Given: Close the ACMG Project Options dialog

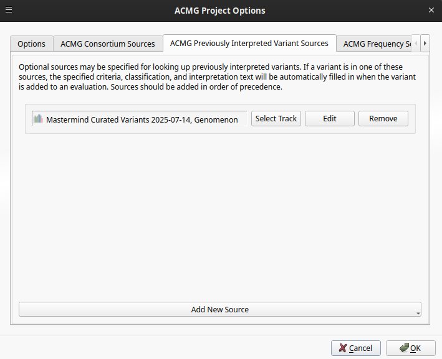Looking at the screenshot, I should click(431, 10).
